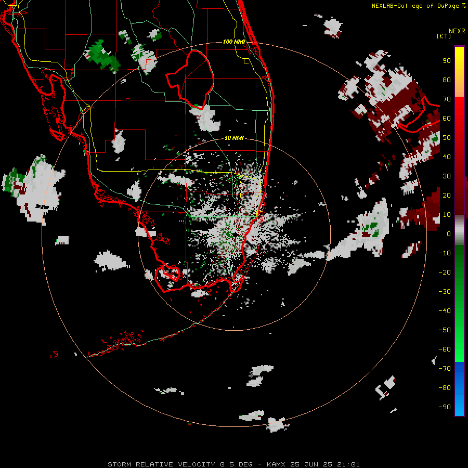Select the -80 value on velocity scale
The width and height of the screenshot is (468, 468).
(445, 388)
